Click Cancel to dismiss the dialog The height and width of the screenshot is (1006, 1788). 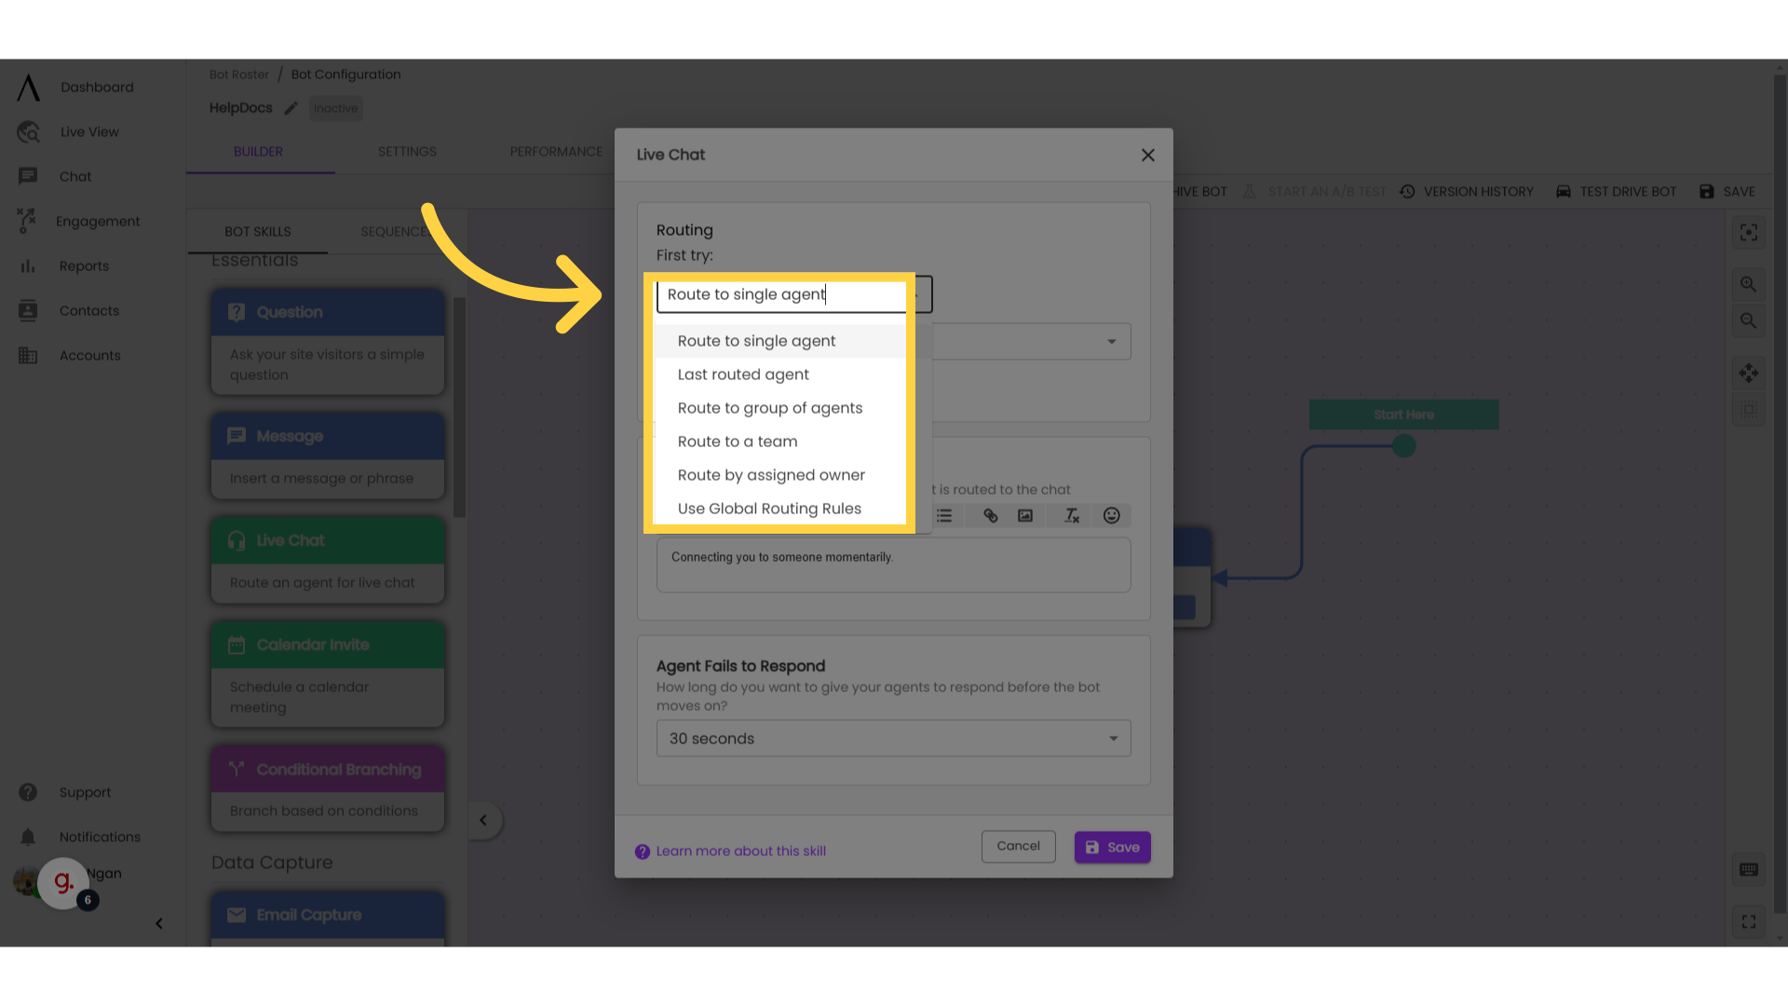(1018, 845)
